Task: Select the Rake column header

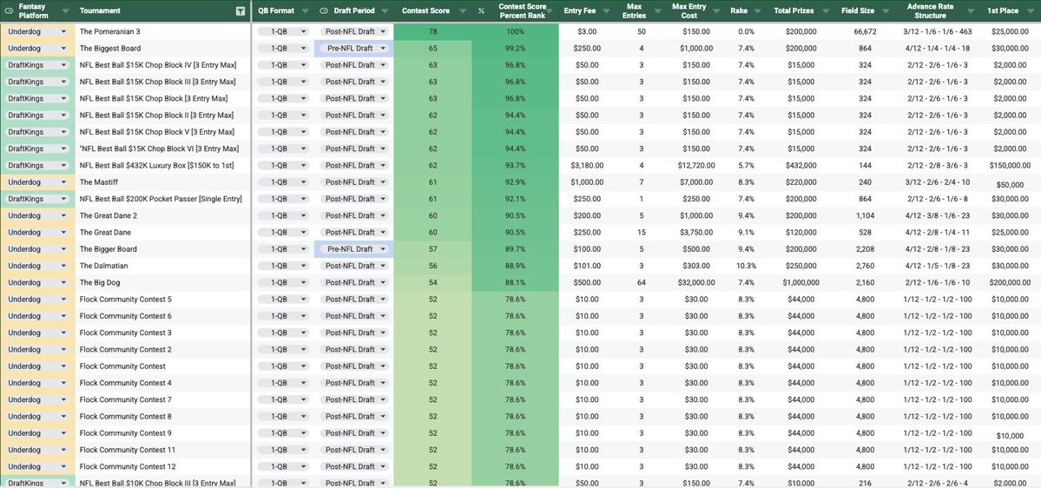Action: point(738,10)
